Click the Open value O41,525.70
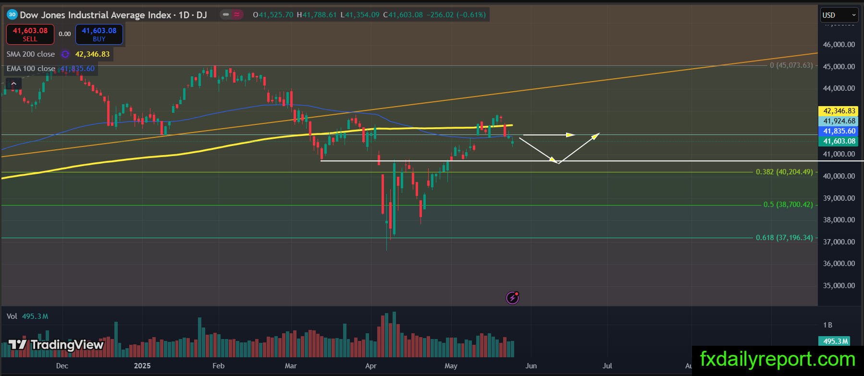The height and width of the screenshot is (376, 864). [273, 15]
